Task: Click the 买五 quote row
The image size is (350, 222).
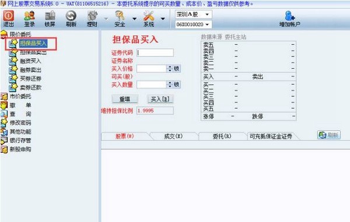Action: (249, 108)
